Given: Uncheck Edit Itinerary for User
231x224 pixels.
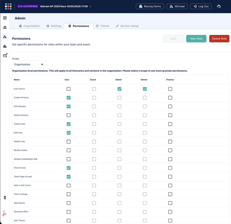Looking at the screenshot, I should (69, 106).
